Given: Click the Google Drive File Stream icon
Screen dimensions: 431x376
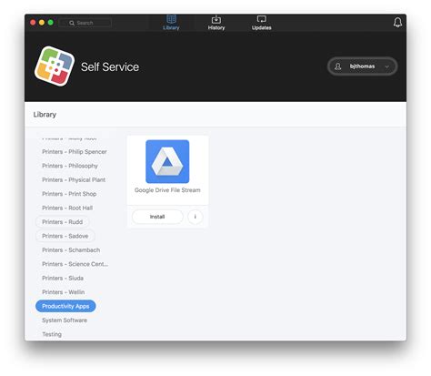Looking at the screenshot, I should click(x=167, y=161).
